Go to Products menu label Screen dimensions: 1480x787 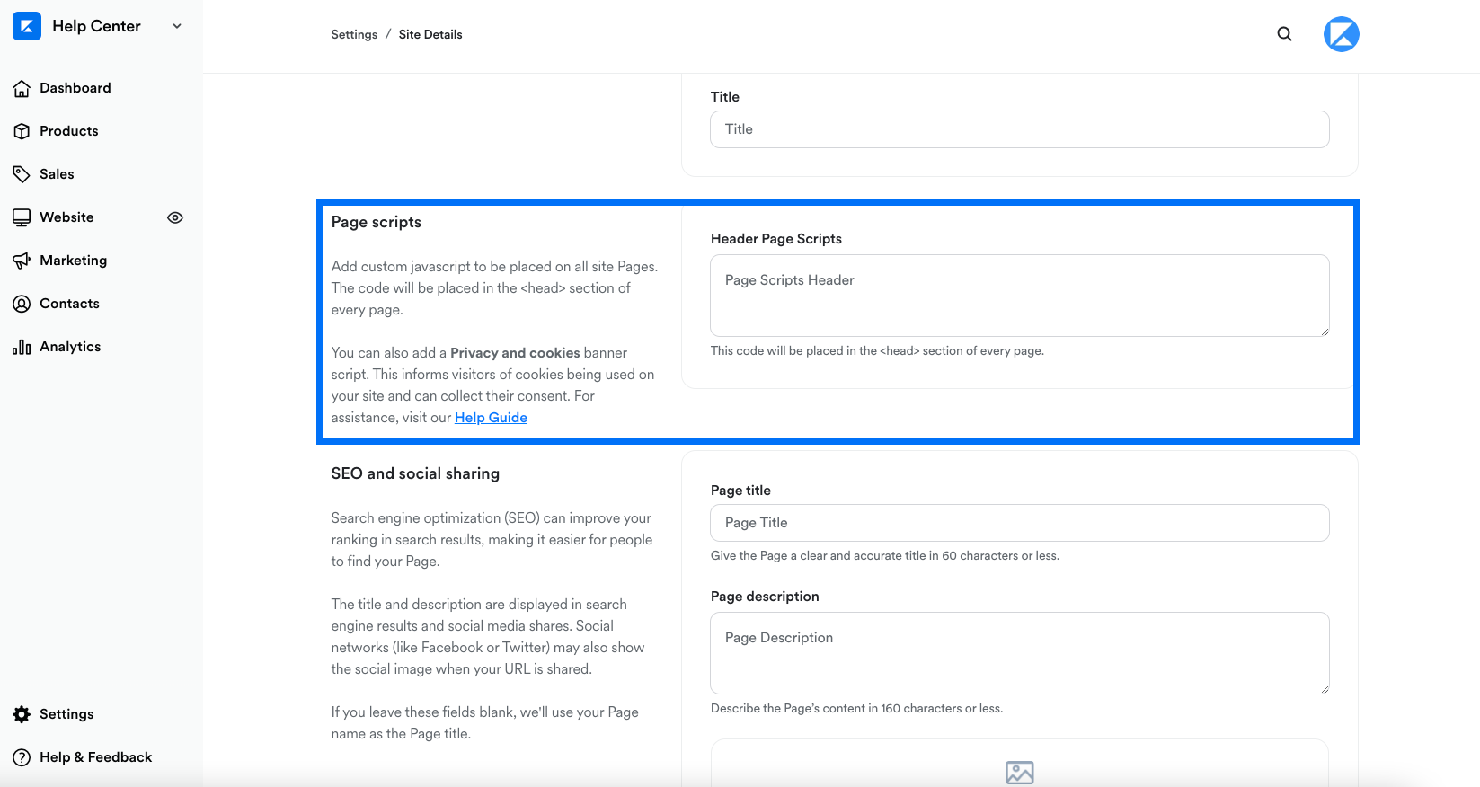click(x=69, y=131)
